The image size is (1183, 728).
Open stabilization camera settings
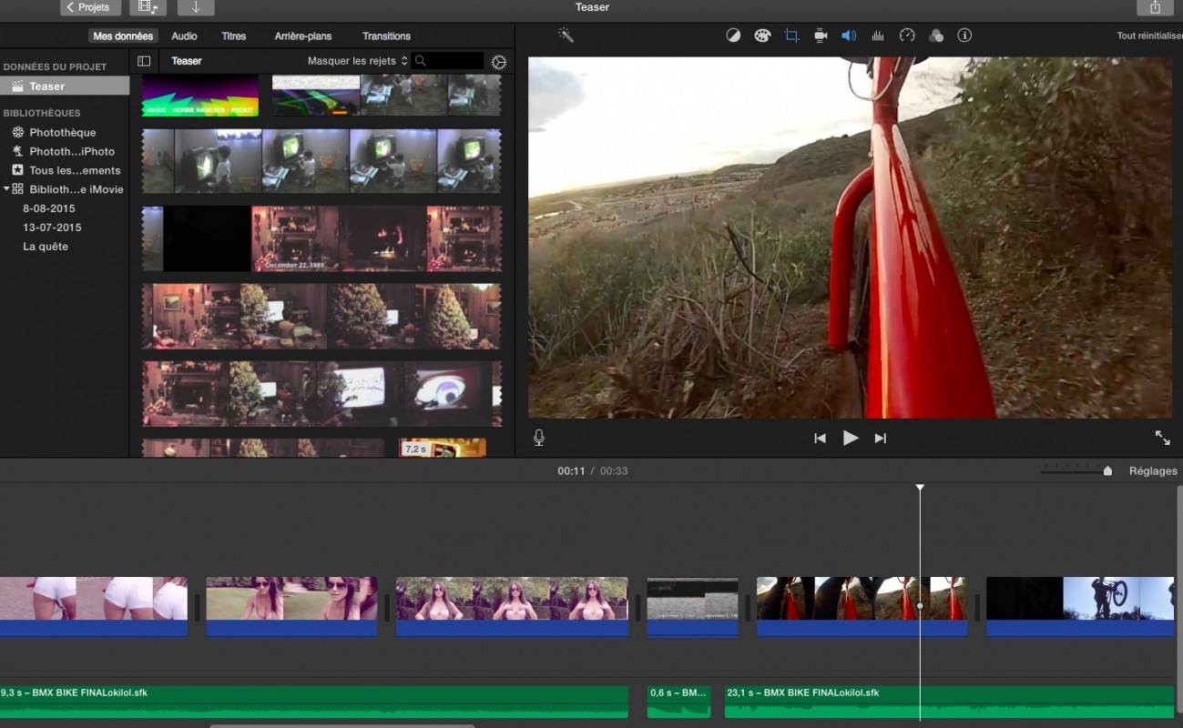pos(821,35)
